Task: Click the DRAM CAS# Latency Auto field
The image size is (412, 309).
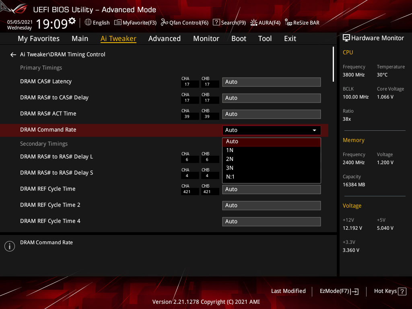Action: pos(272,82)
